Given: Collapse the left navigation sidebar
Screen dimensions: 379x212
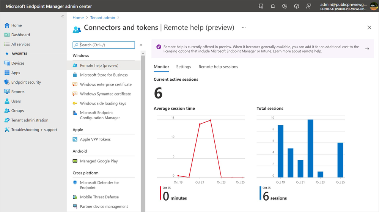Looking at the screenshot, I should tap(63, 16).
